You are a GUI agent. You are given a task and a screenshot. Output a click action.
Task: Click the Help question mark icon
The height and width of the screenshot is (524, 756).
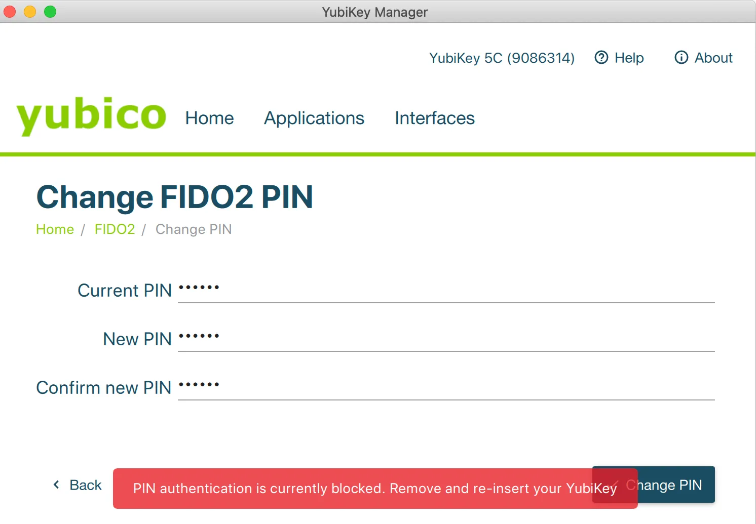[601, 58]
